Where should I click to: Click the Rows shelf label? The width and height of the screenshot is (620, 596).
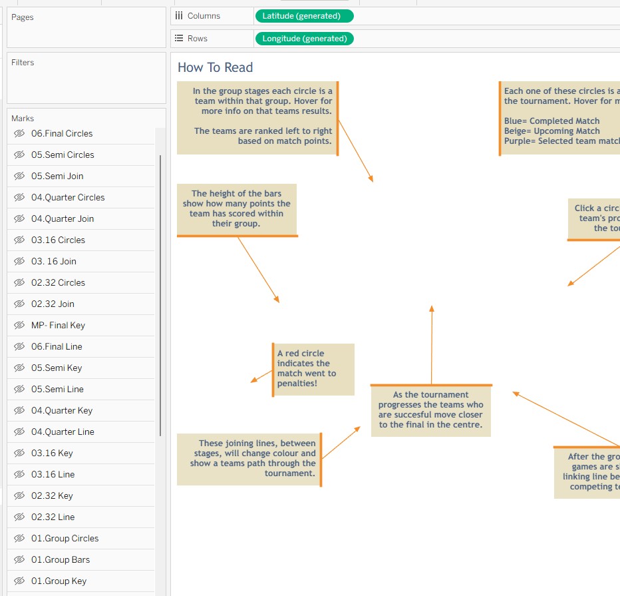[x=198, y=39]
